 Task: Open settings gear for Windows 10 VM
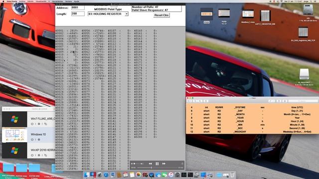(x=39, y=139)
